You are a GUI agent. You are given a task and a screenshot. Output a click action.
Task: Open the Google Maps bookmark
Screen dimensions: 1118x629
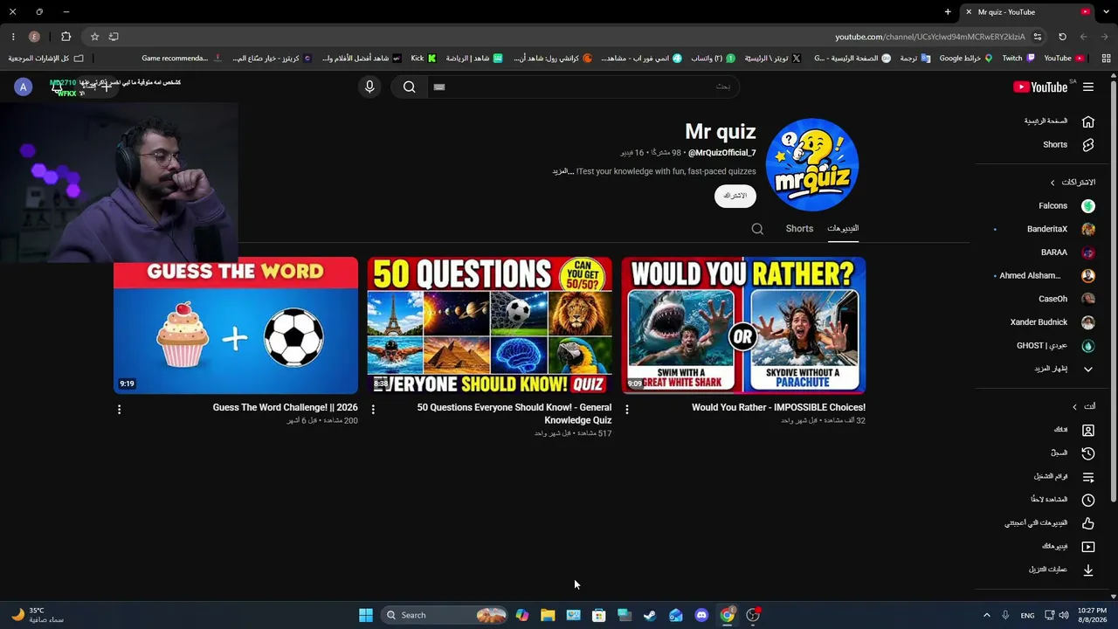(965, 59)
